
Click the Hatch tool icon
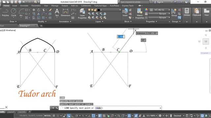click(26, 18)
